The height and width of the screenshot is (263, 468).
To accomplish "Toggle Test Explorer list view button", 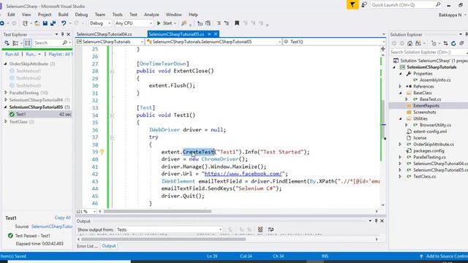I will [x=28, y=43].
